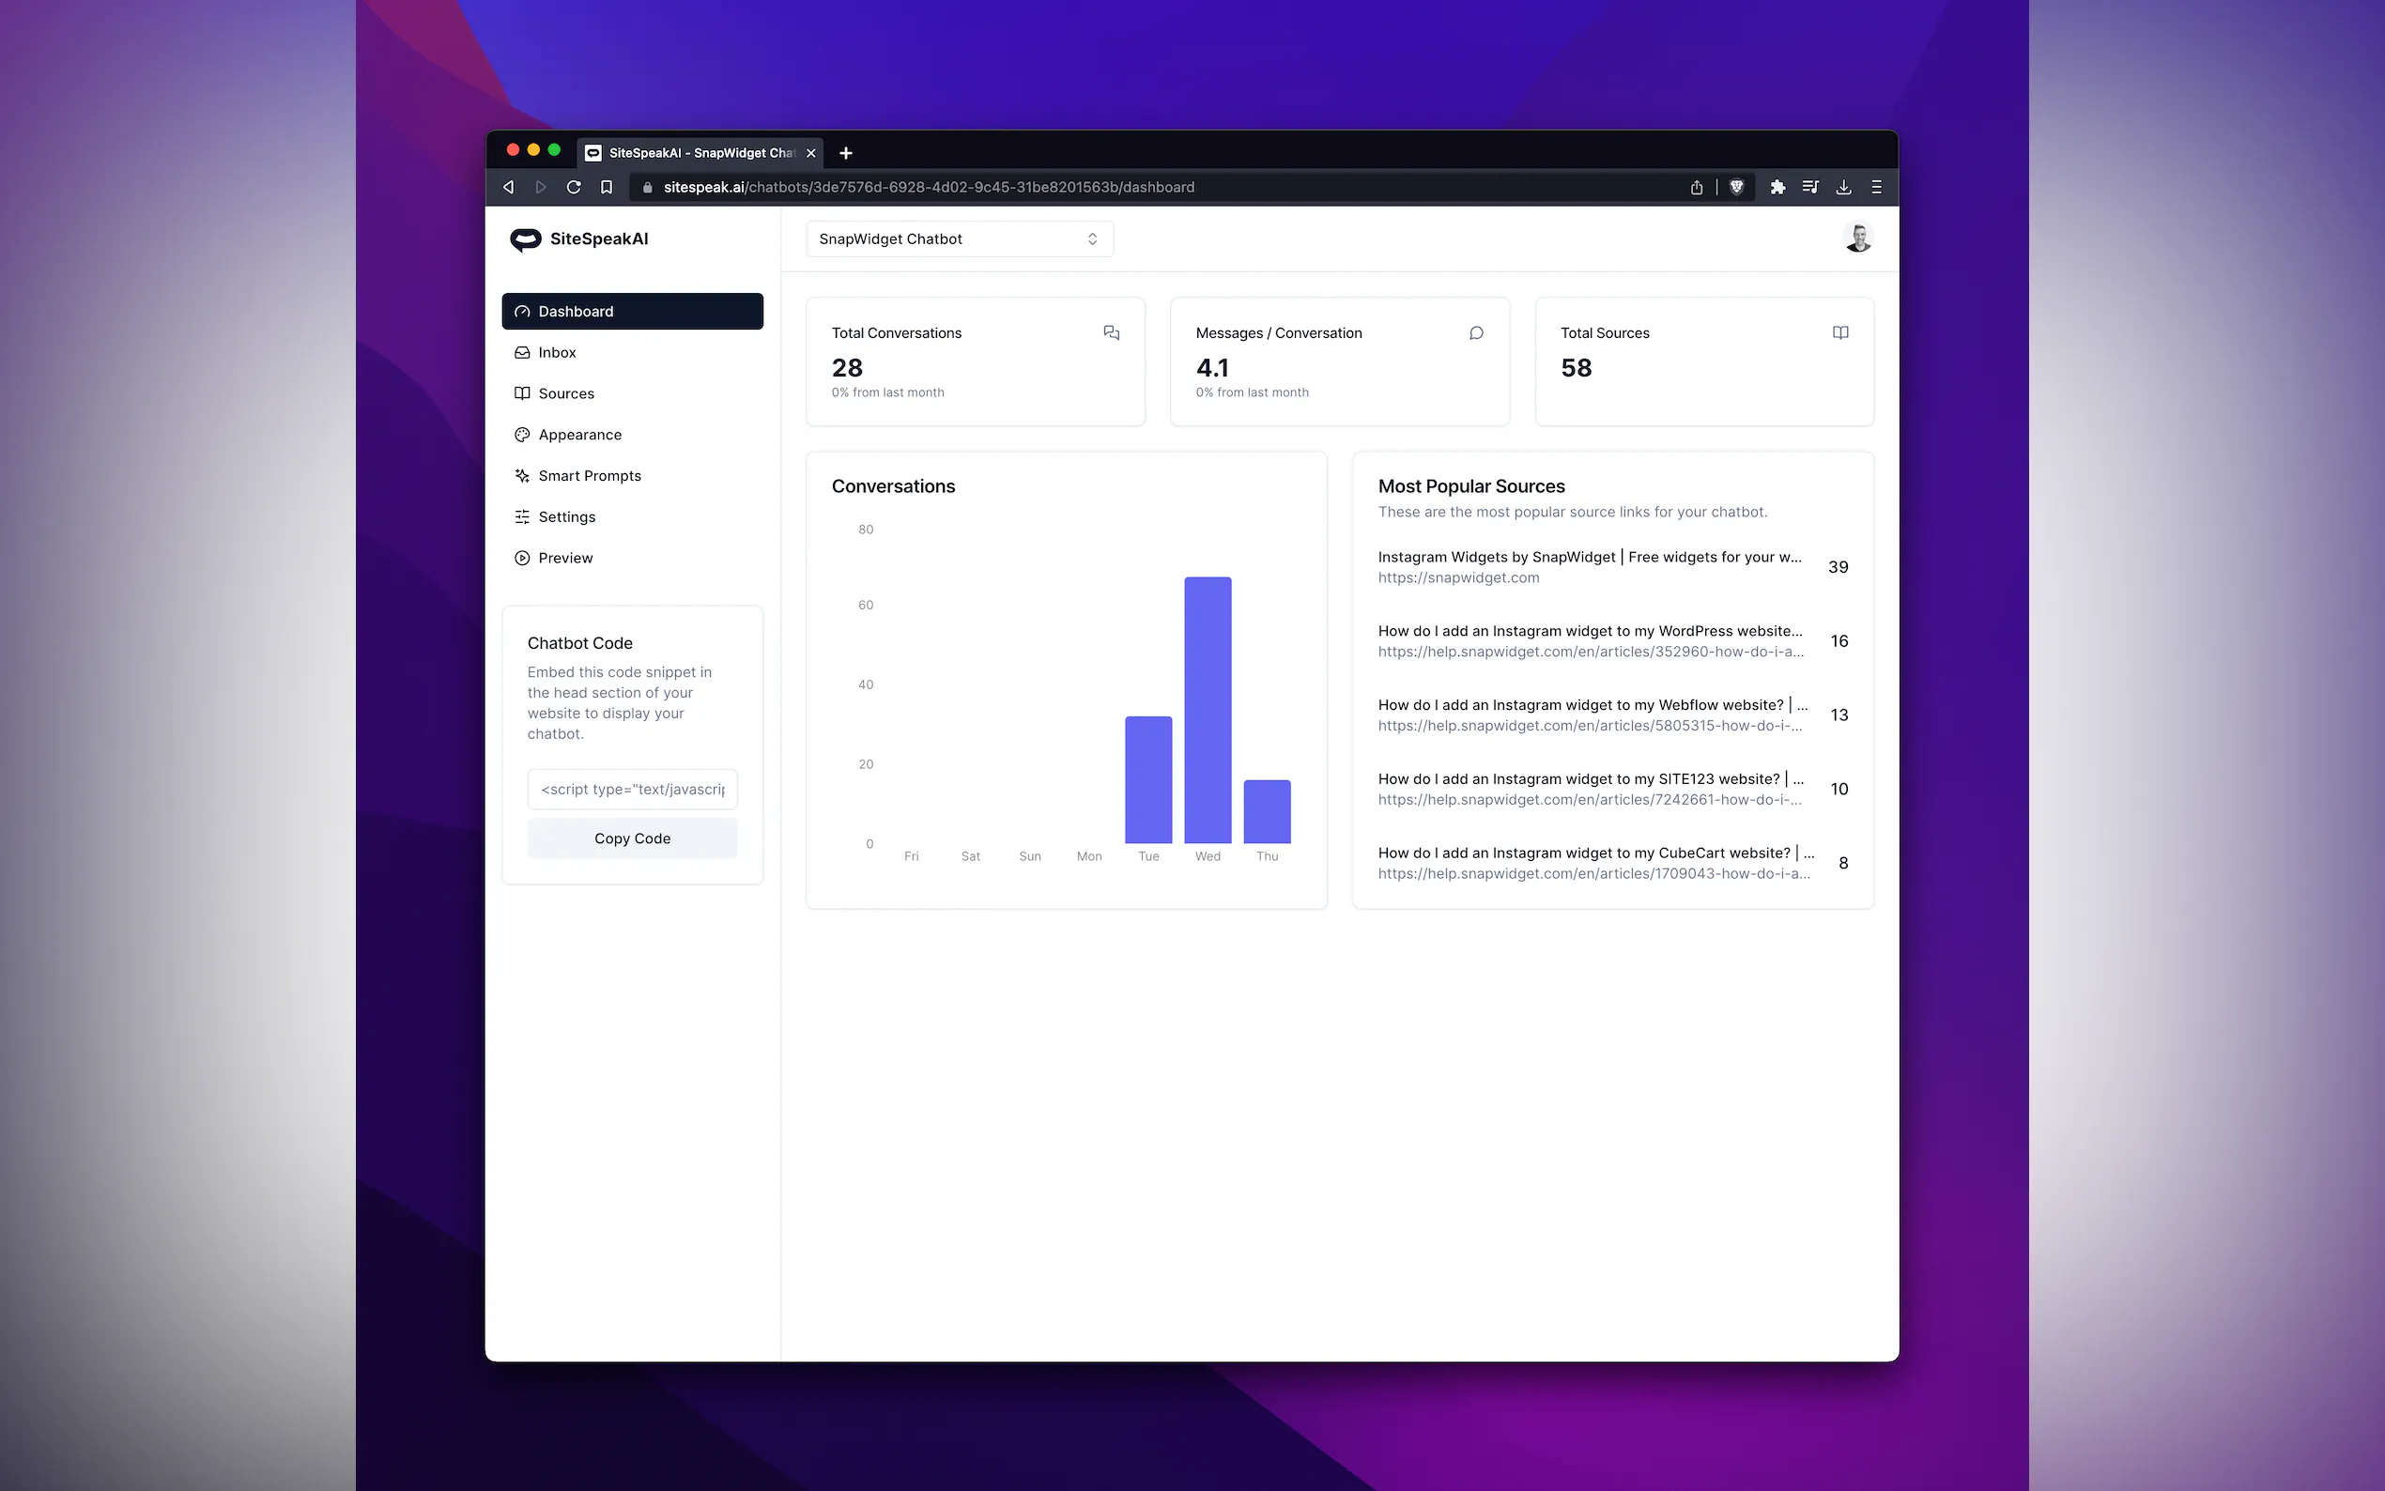The height and width of the screenshot is (1491, 2385).
Task: Click the bookmark icon in address bar
Action: pos(607,188)
